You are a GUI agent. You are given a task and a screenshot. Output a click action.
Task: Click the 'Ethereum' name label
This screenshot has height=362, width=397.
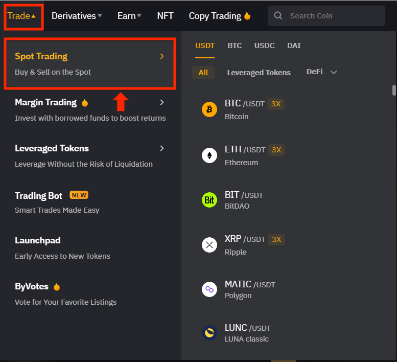click(241, 163)
